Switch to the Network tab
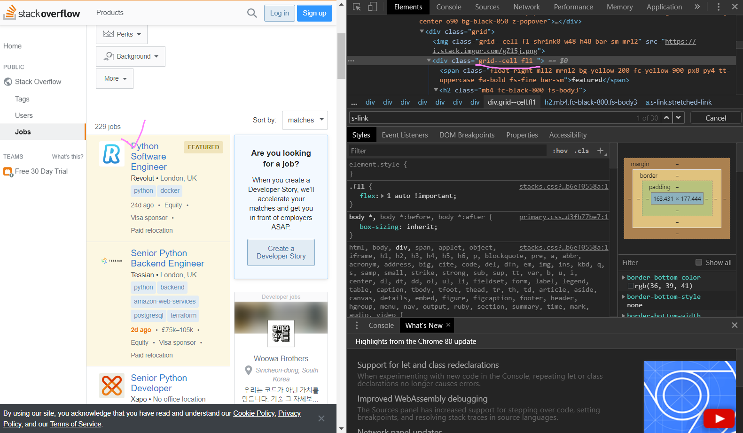743x433 pixels. pos(527,7)
